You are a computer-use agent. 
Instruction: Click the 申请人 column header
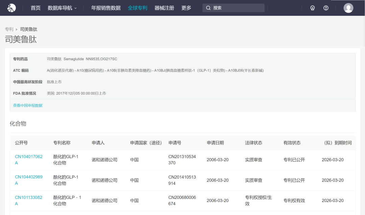click(x=98, y=143)
